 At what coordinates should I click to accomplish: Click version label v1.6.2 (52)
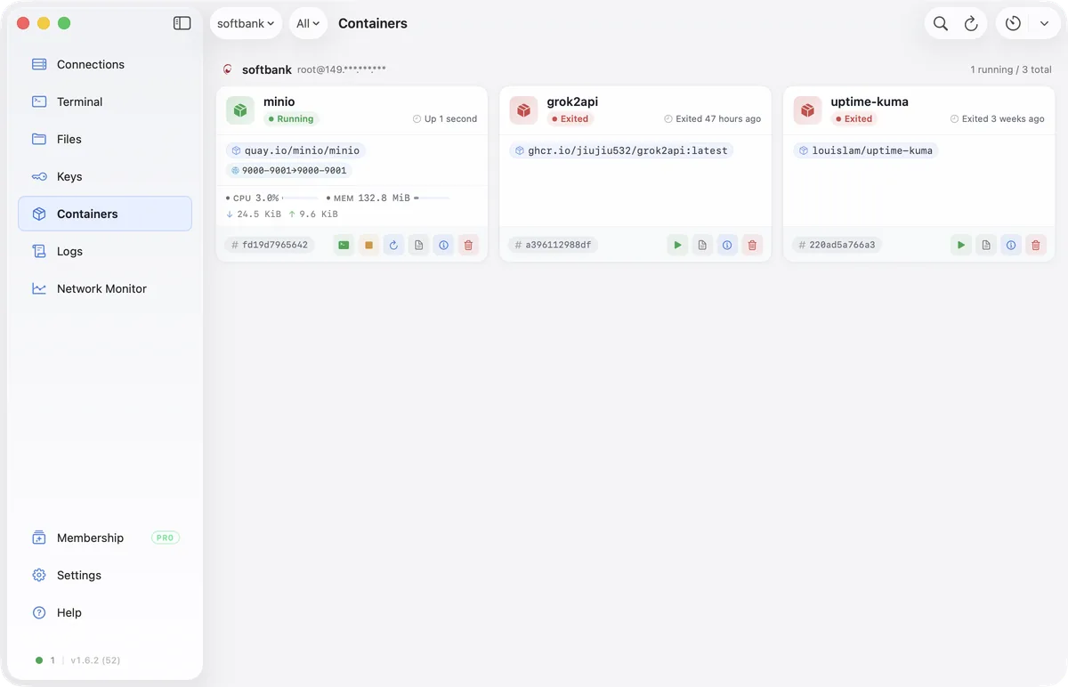coord(95,660)
